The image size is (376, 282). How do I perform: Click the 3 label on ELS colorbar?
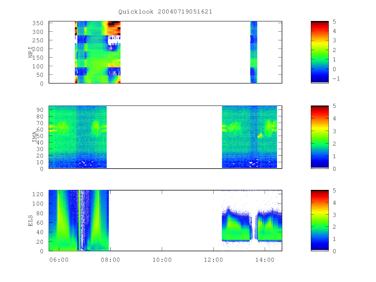[x=334, y=215]
